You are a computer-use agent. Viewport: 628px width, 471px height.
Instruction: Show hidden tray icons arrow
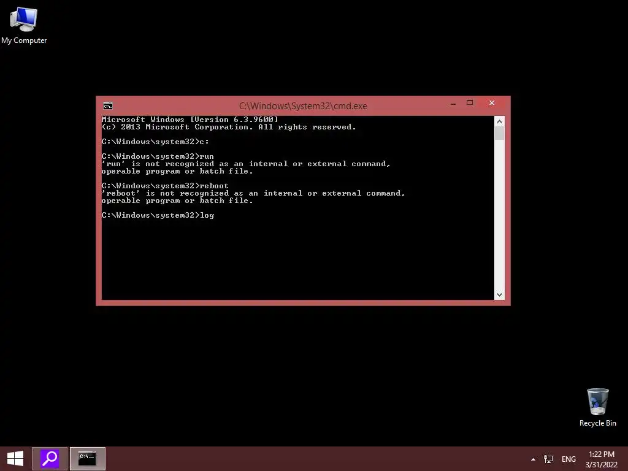pyautogui.click(x=533, y=459)
